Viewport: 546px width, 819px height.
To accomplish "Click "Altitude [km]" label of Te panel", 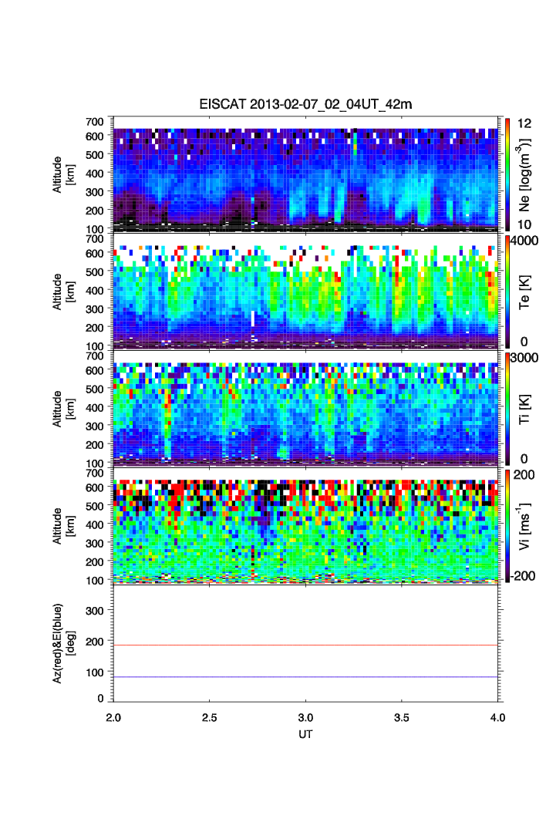I will (x=64, y=292).
